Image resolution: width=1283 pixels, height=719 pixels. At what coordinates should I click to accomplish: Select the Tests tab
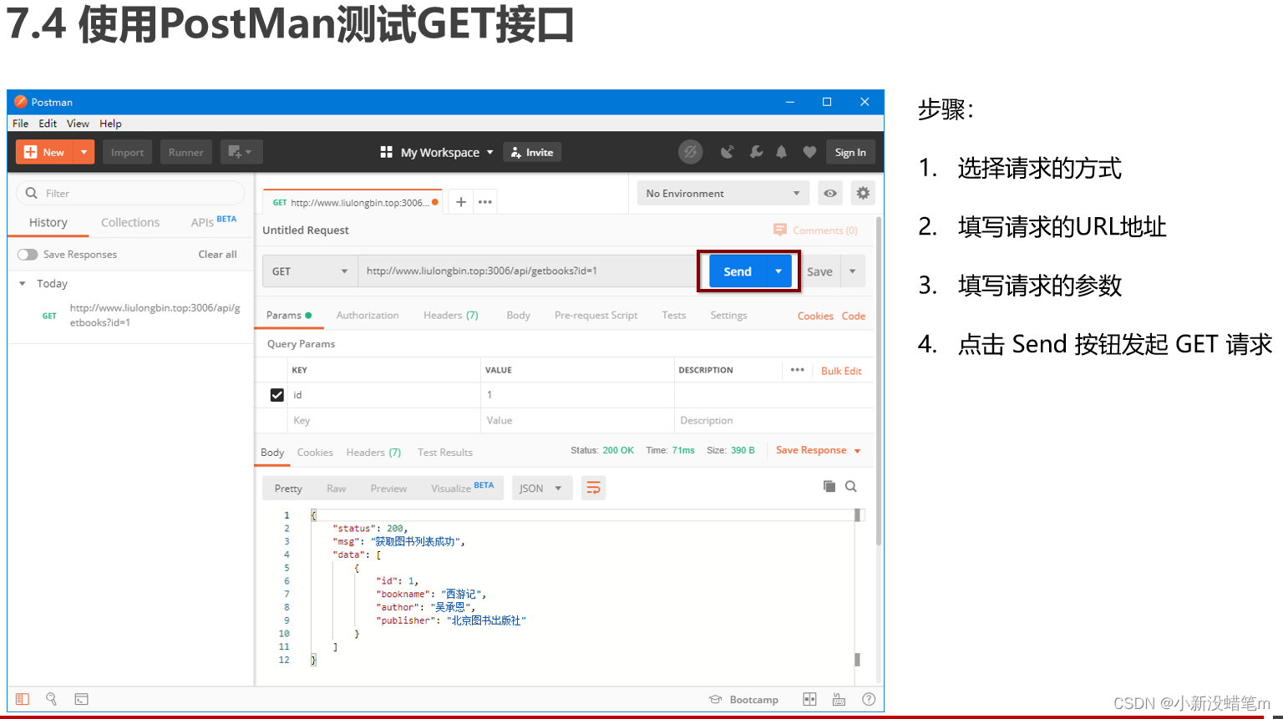point(674,316)
